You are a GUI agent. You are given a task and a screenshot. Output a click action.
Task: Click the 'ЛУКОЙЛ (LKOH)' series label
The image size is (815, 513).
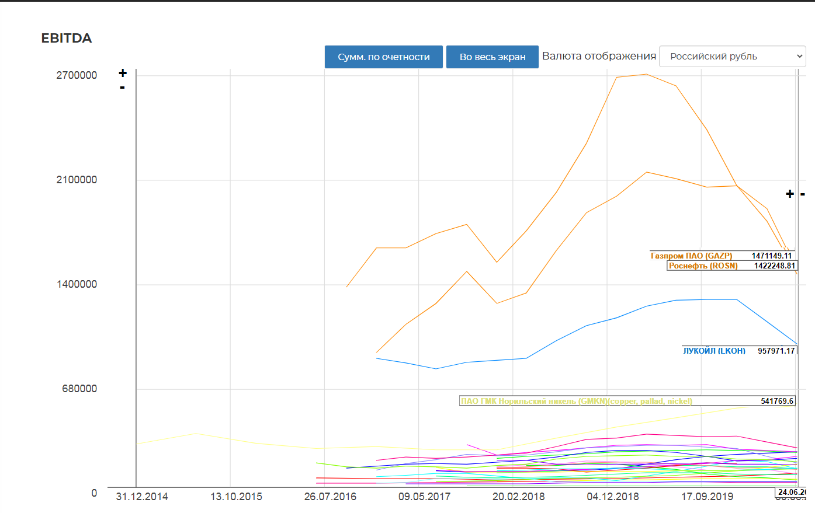[x=715, y=351]
